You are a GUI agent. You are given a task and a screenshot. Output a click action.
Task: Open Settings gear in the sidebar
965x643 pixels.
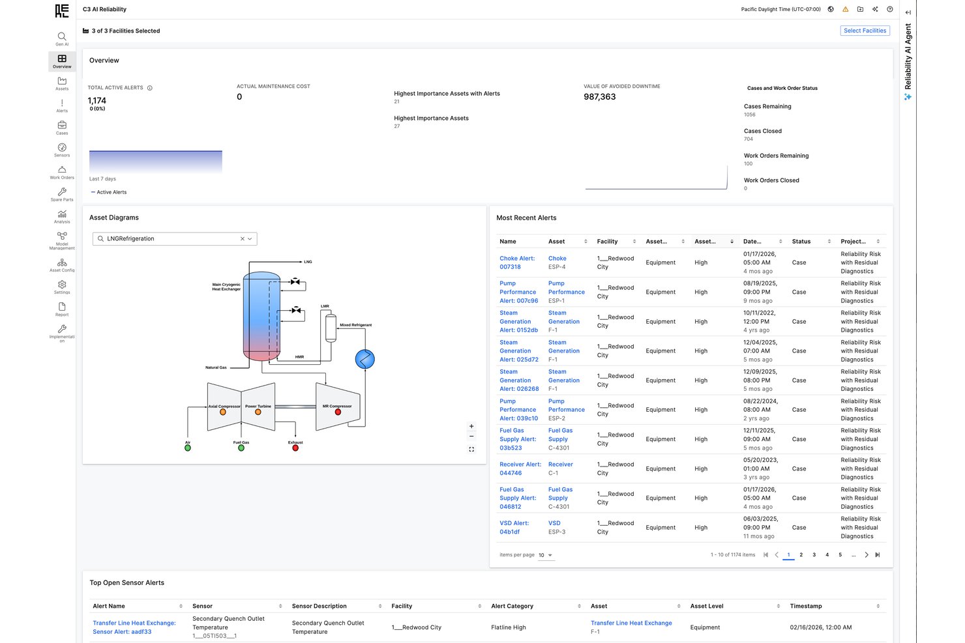pos(62,287)
